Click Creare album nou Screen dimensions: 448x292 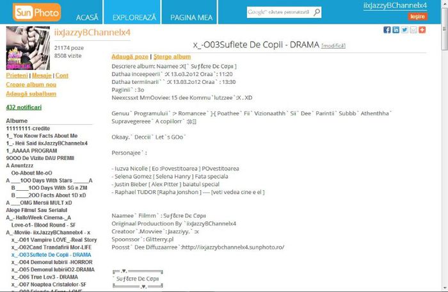tap(31, 85)
